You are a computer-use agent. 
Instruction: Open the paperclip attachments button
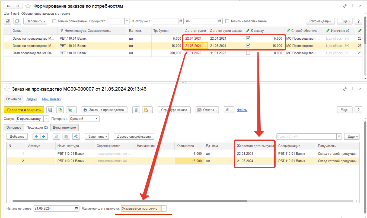point(229,110)
